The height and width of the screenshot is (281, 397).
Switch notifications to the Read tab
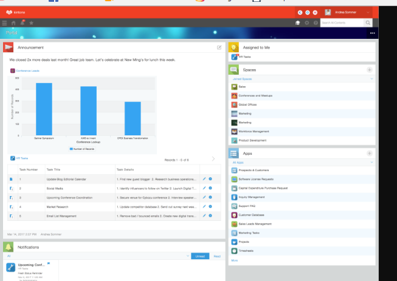click(x=216, y=257)
